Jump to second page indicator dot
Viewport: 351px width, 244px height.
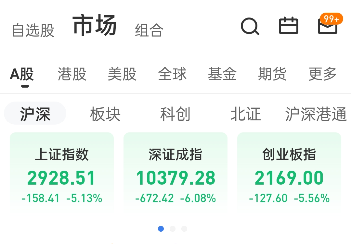point(173,229)
